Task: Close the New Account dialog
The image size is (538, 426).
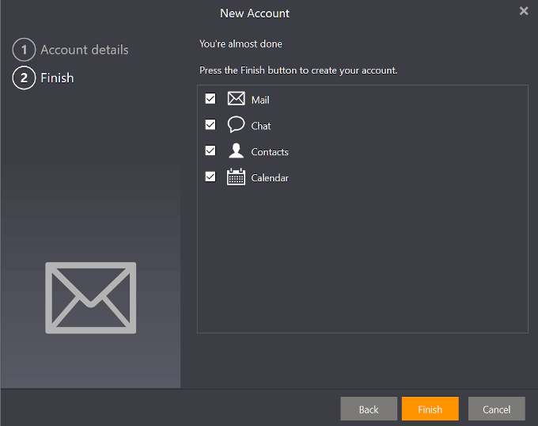Action: 524,11
